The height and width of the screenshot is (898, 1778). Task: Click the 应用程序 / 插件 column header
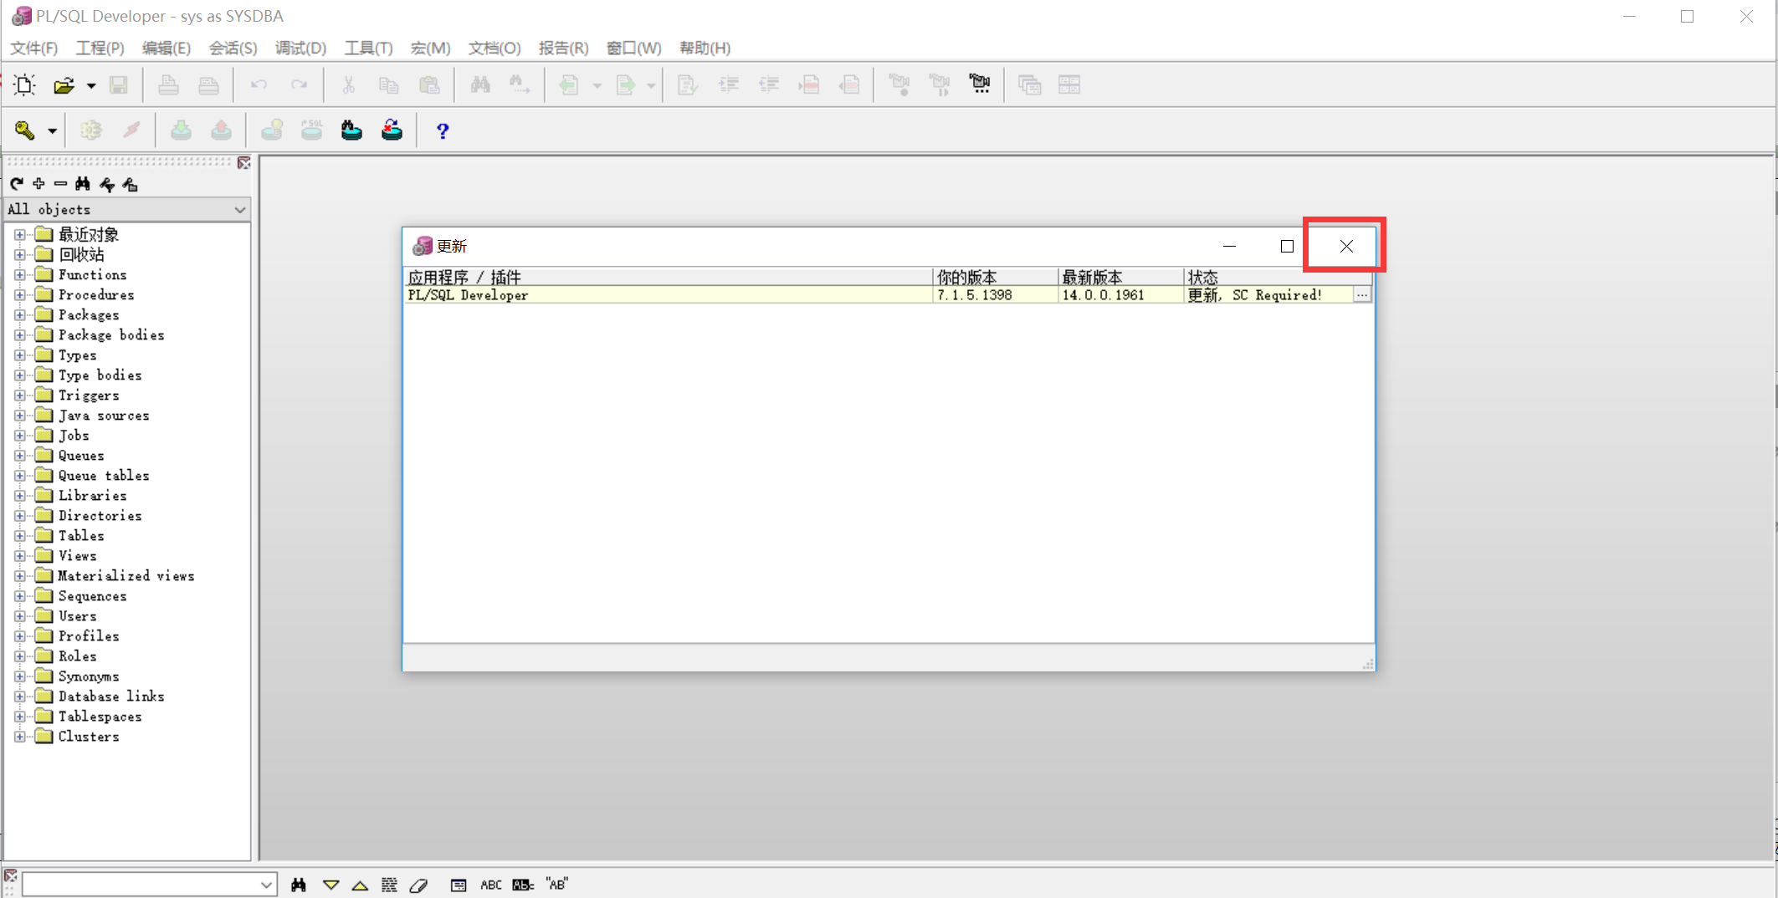tap(668, 277)
